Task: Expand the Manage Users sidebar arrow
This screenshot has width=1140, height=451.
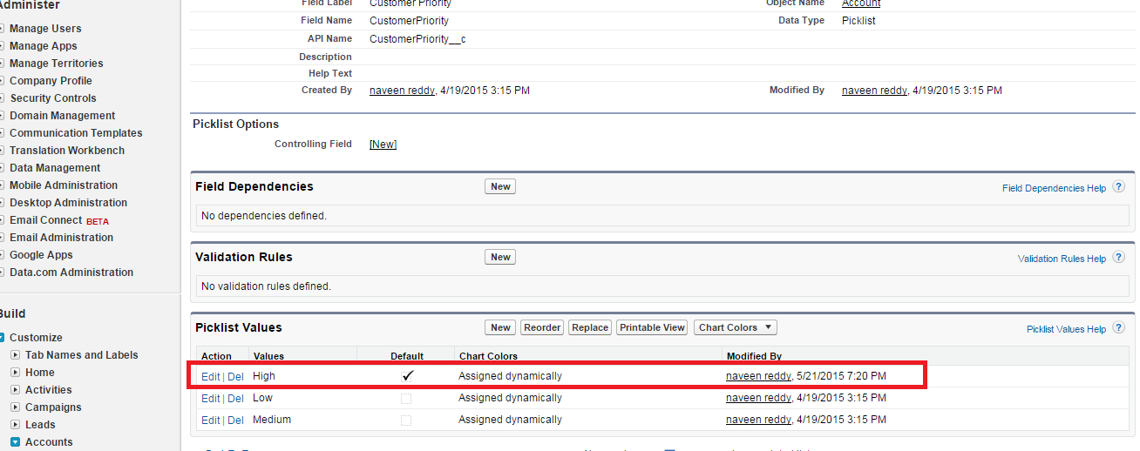Action: 2,29
